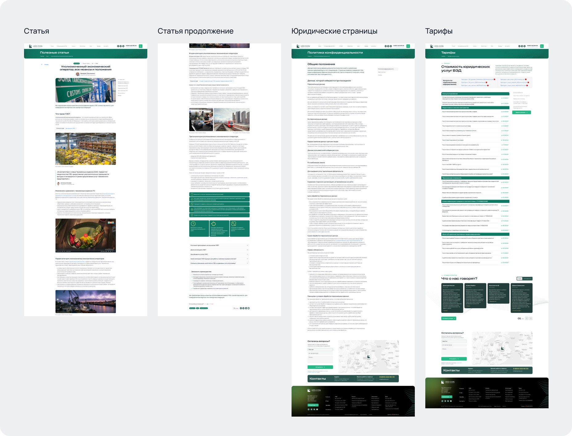Click Назад link in Статья page

[x=46, y=64]
